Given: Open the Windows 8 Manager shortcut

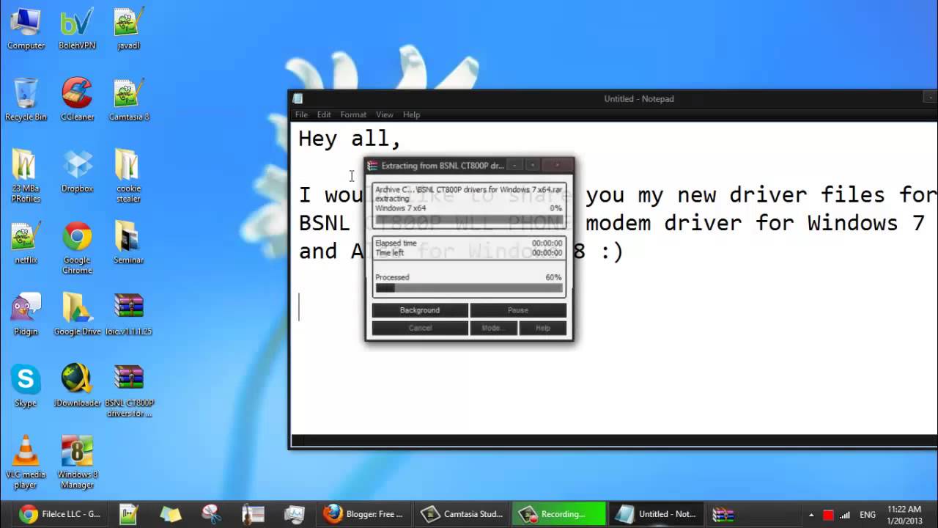Looking at the screenshot, I should click(x=77, y=462).
